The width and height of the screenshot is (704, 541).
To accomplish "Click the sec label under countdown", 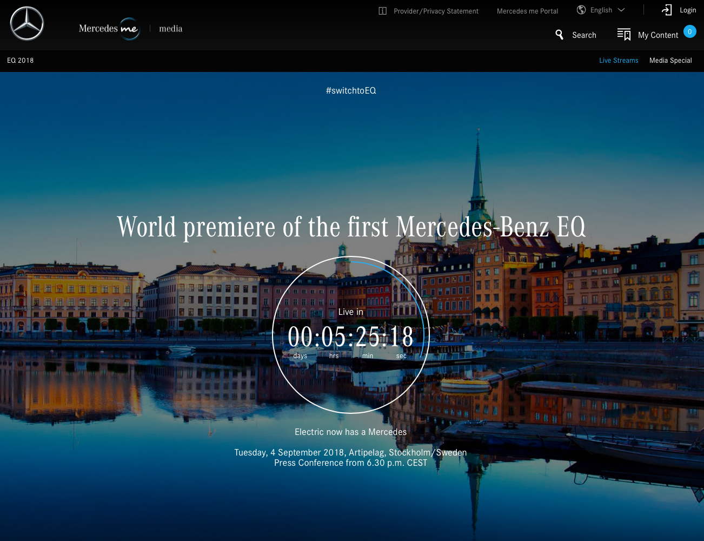I will pos(401,356).
